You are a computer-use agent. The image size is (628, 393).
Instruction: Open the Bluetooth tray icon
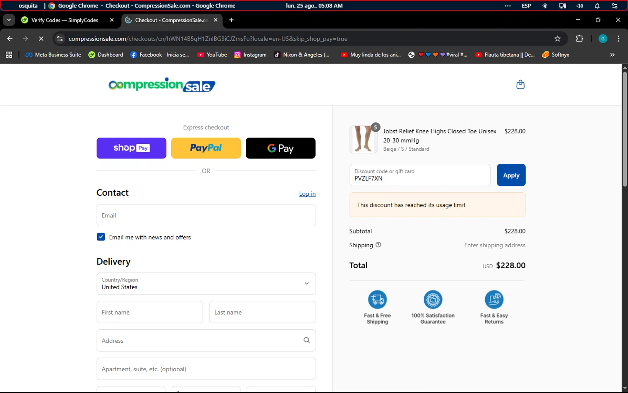545,6
